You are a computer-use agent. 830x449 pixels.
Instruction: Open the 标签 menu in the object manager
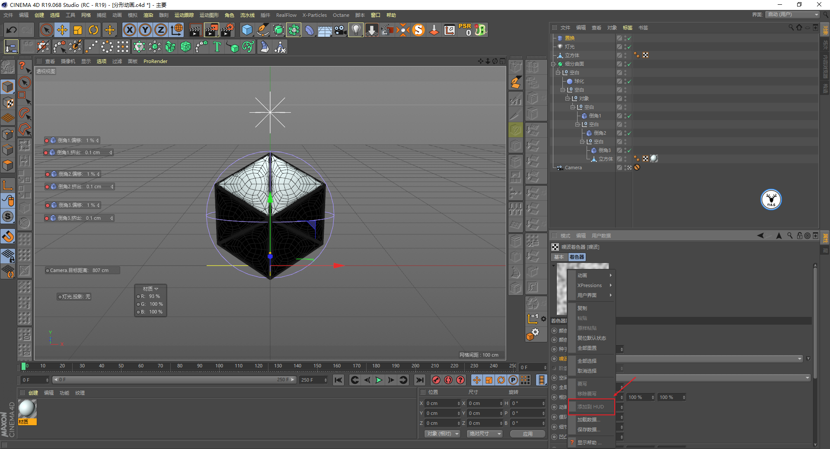pyautogui.click(x=628, y=28)
